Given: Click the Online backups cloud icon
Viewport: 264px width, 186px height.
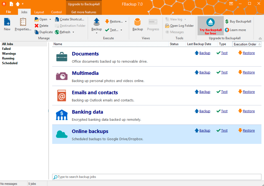Looking at the screenshot, I should pyautogui.click(x=62, y=134).
